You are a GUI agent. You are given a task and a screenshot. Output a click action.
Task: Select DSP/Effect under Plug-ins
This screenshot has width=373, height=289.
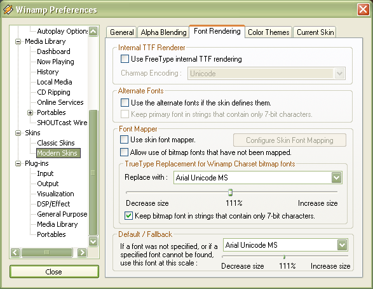pyautogui.click(x=53, y=204)
